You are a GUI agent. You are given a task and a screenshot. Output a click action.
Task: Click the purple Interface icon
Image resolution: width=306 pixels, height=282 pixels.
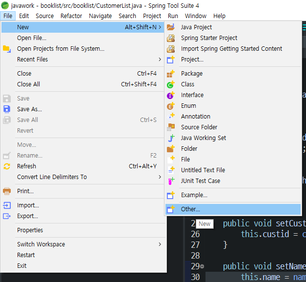coord(171,95)
